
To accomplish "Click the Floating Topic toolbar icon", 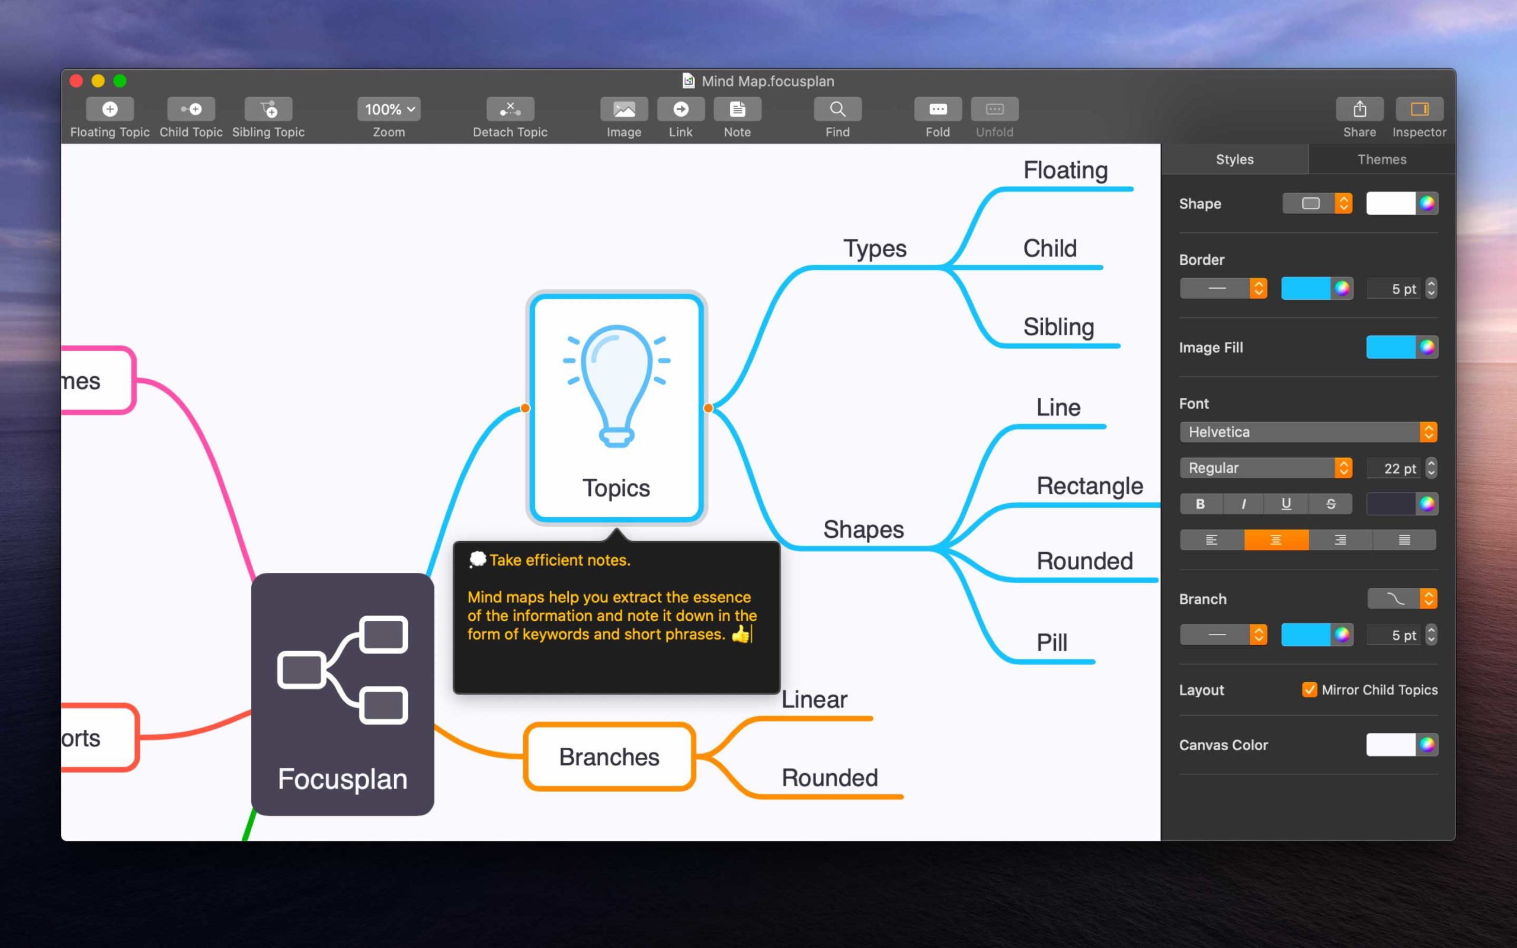I will [x=110, y=109].
